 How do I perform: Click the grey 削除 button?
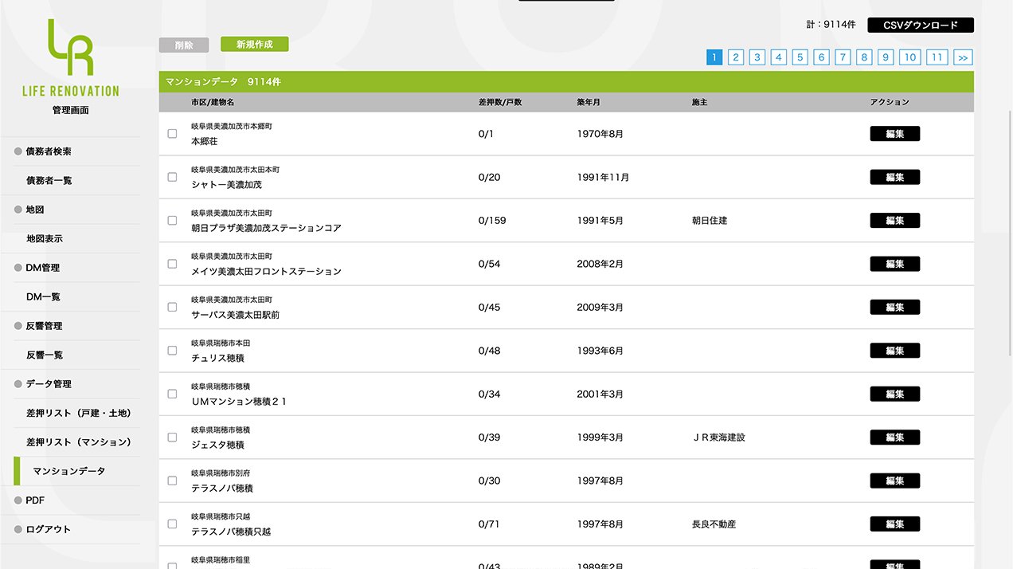click(x=184, y=45)
